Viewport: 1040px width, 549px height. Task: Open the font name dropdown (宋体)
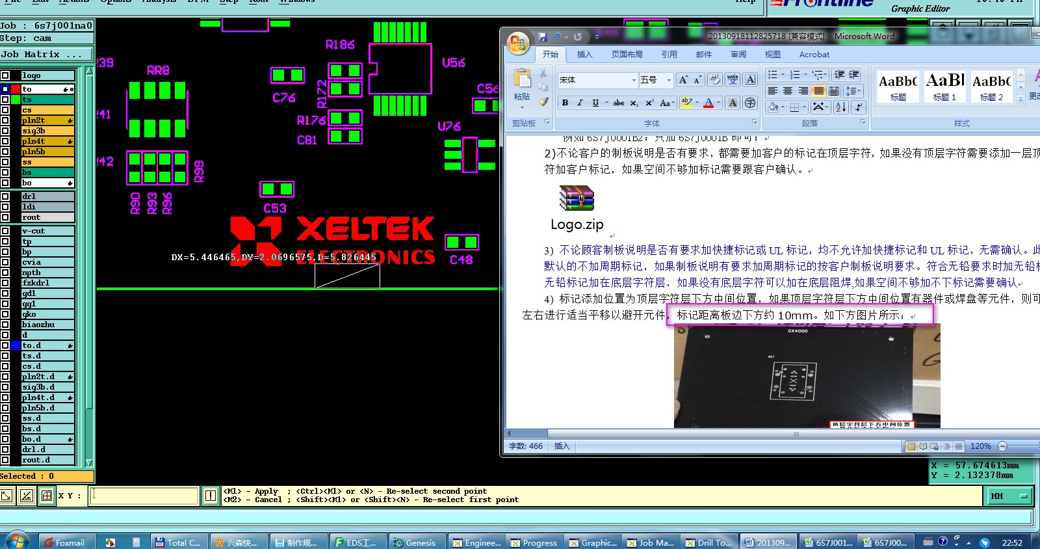click(x=634, y=80)
